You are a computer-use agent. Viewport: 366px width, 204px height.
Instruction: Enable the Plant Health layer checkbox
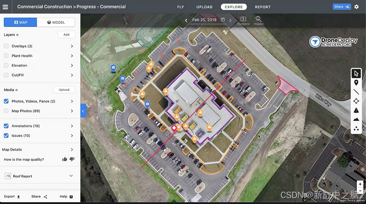tap(6, 56)
